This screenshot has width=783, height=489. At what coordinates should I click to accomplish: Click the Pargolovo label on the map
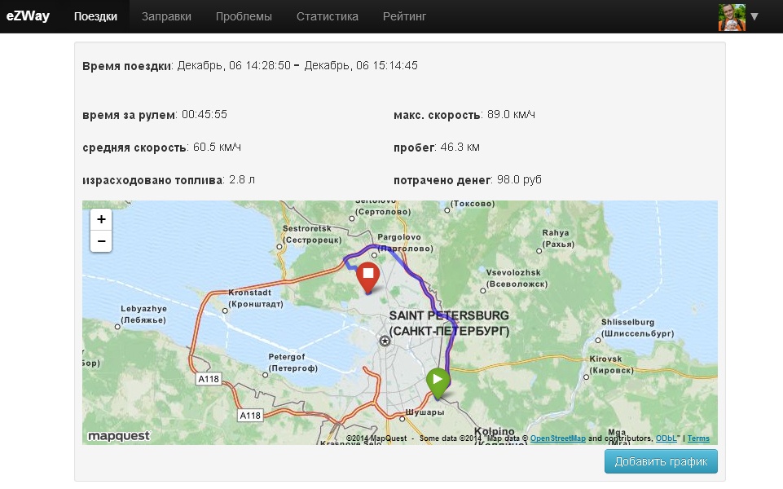[405, 242]
